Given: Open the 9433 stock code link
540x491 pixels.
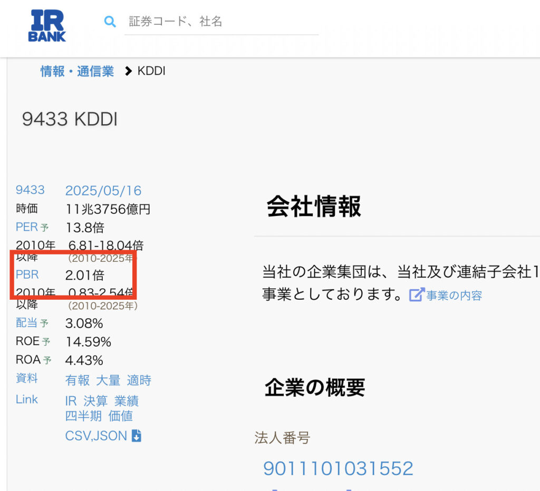Looking at the screenshot, I should 30,190.
